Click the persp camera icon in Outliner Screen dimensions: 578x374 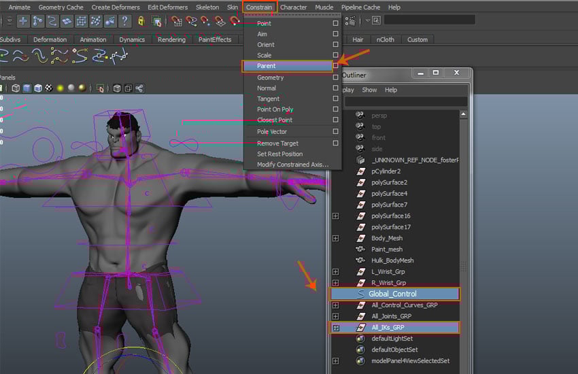pyautogui.click(x=361, y=116)
